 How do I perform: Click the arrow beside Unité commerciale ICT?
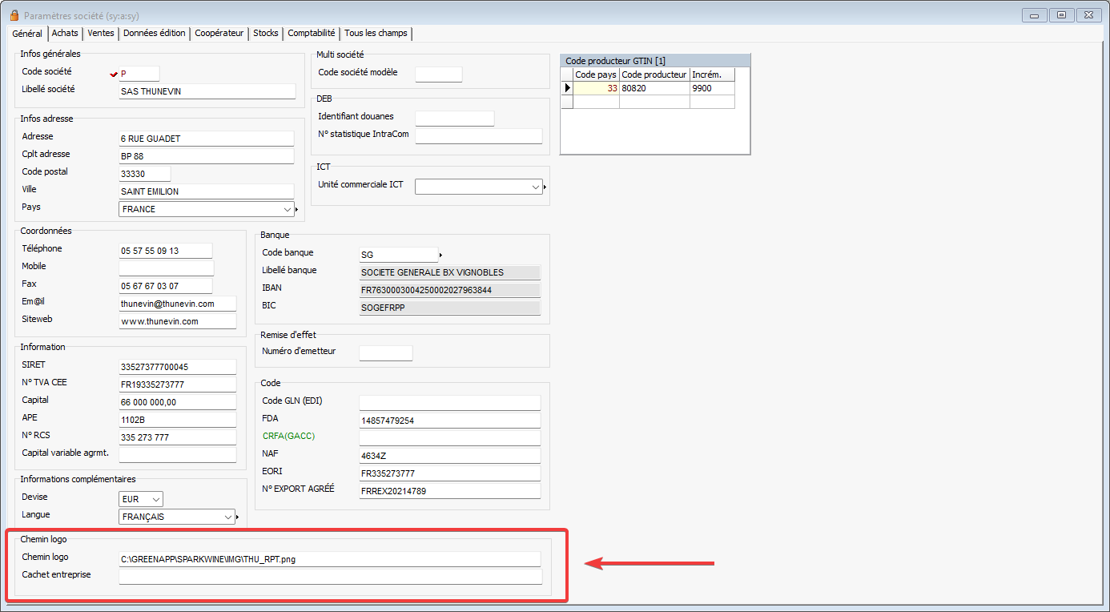(545, 187)
